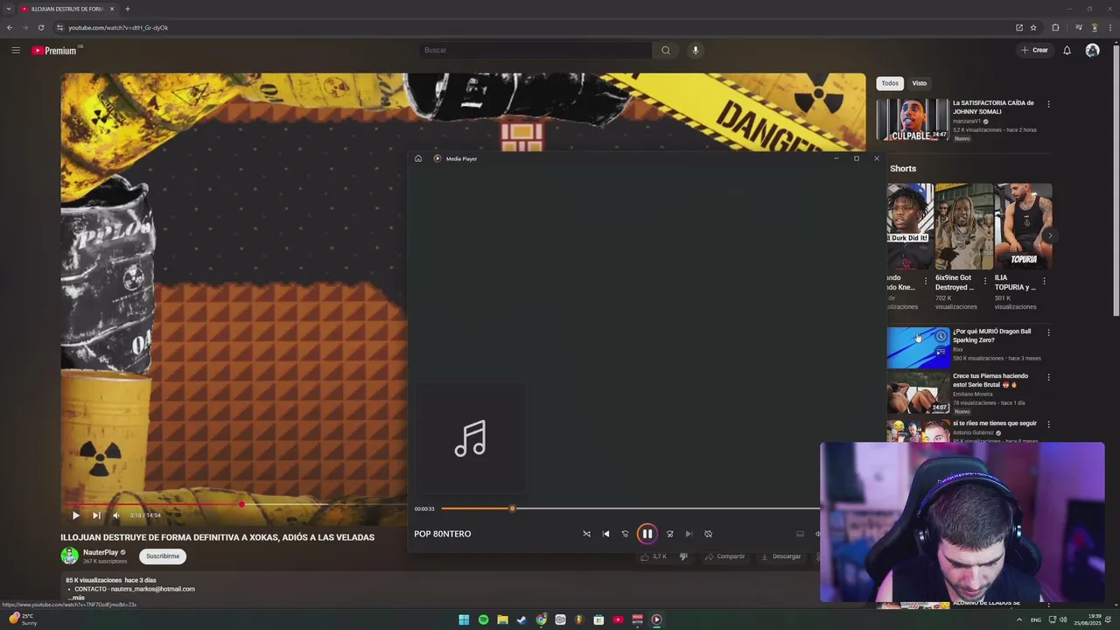Screen dimensions: 1120x630
Task: Open the taskbar volume control
Action: tap(1063, 619)
